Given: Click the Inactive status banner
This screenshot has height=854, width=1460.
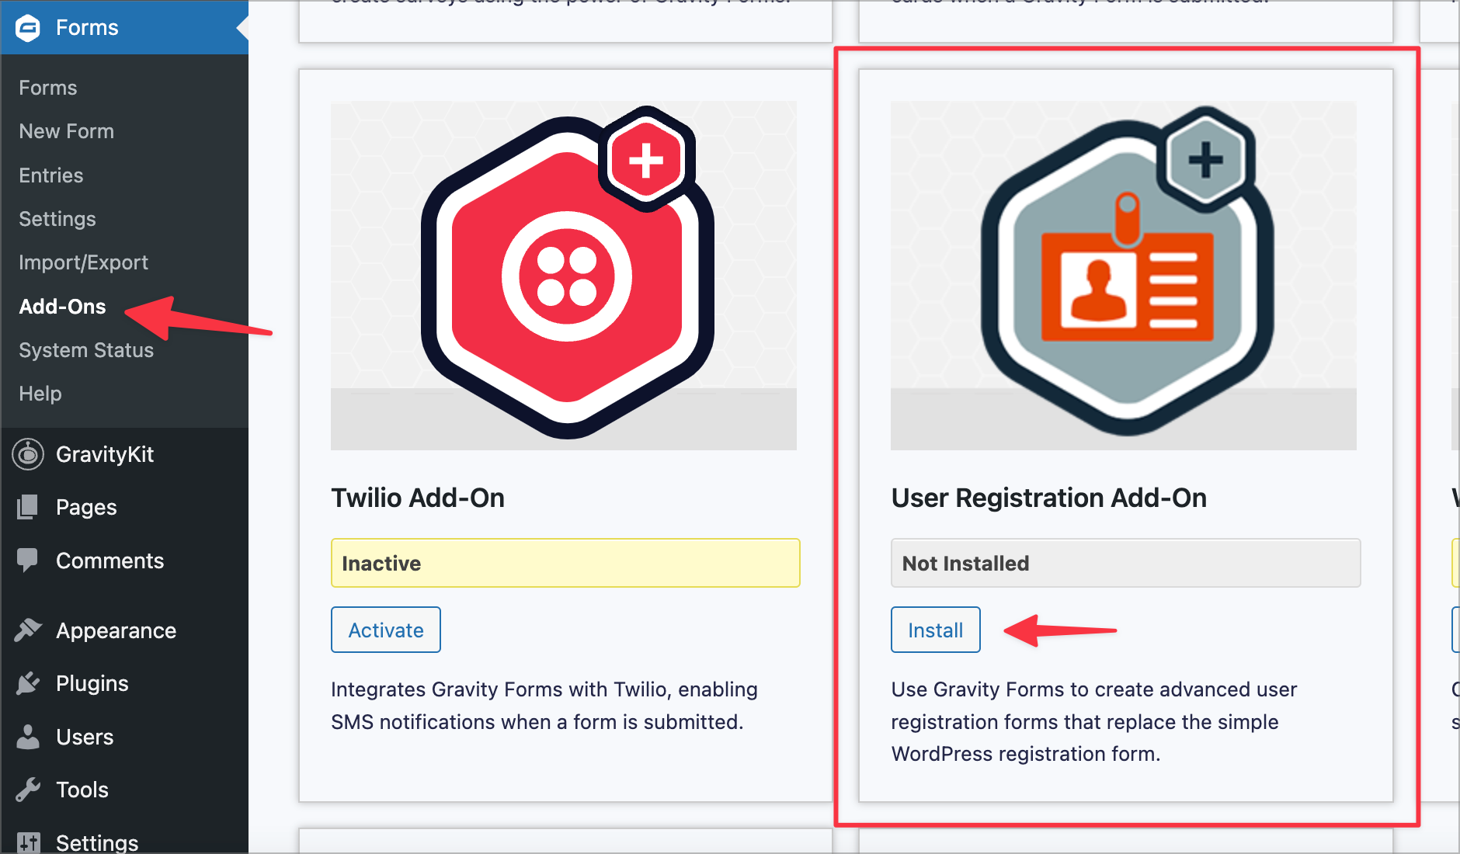Looking at the screenshot, I should coord(565,563).
